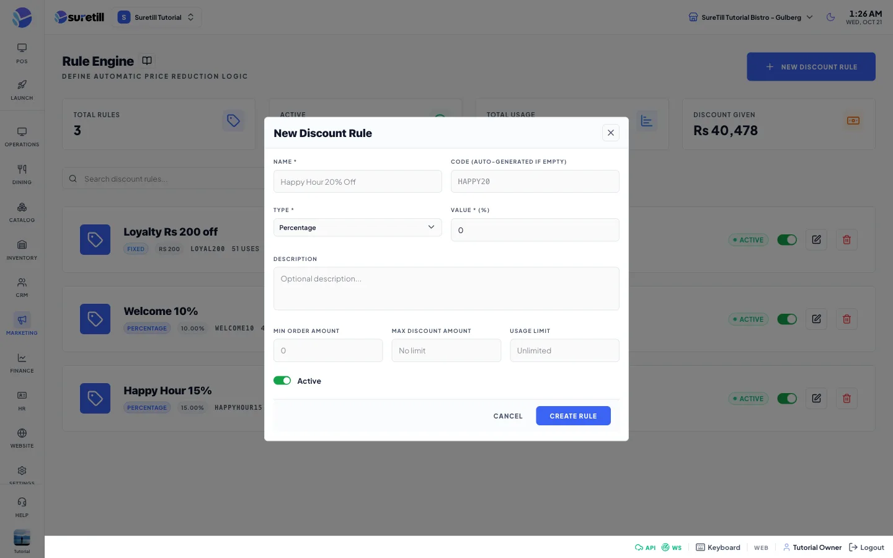Click the Code input field
The image size is (893, 558).
pos(535,182)
